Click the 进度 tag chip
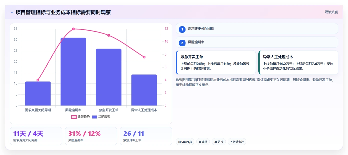348x155 pixels. (x=219, y=142)
